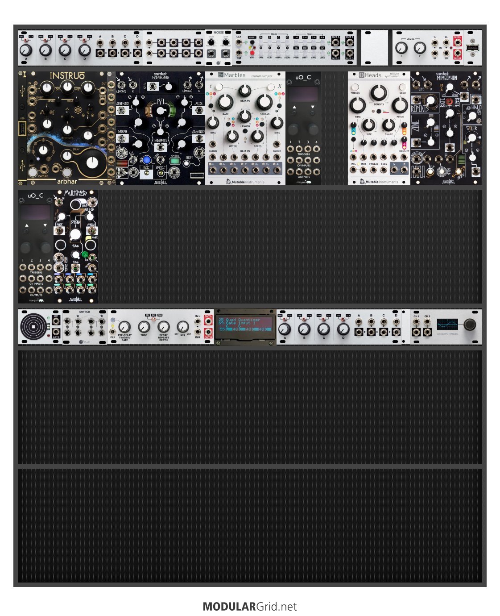Click the red MIX R output jack
The width and height of the screenshot is (500, 616).
(x=457, y=53)
